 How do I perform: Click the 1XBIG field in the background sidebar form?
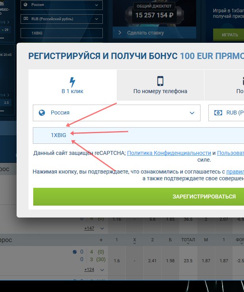coord(62,33)
